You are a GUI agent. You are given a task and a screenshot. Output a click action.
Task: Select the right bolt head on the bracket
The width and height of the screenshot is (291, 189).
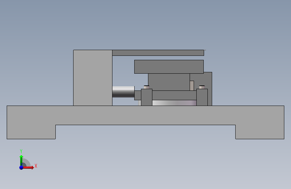[202, 87]
